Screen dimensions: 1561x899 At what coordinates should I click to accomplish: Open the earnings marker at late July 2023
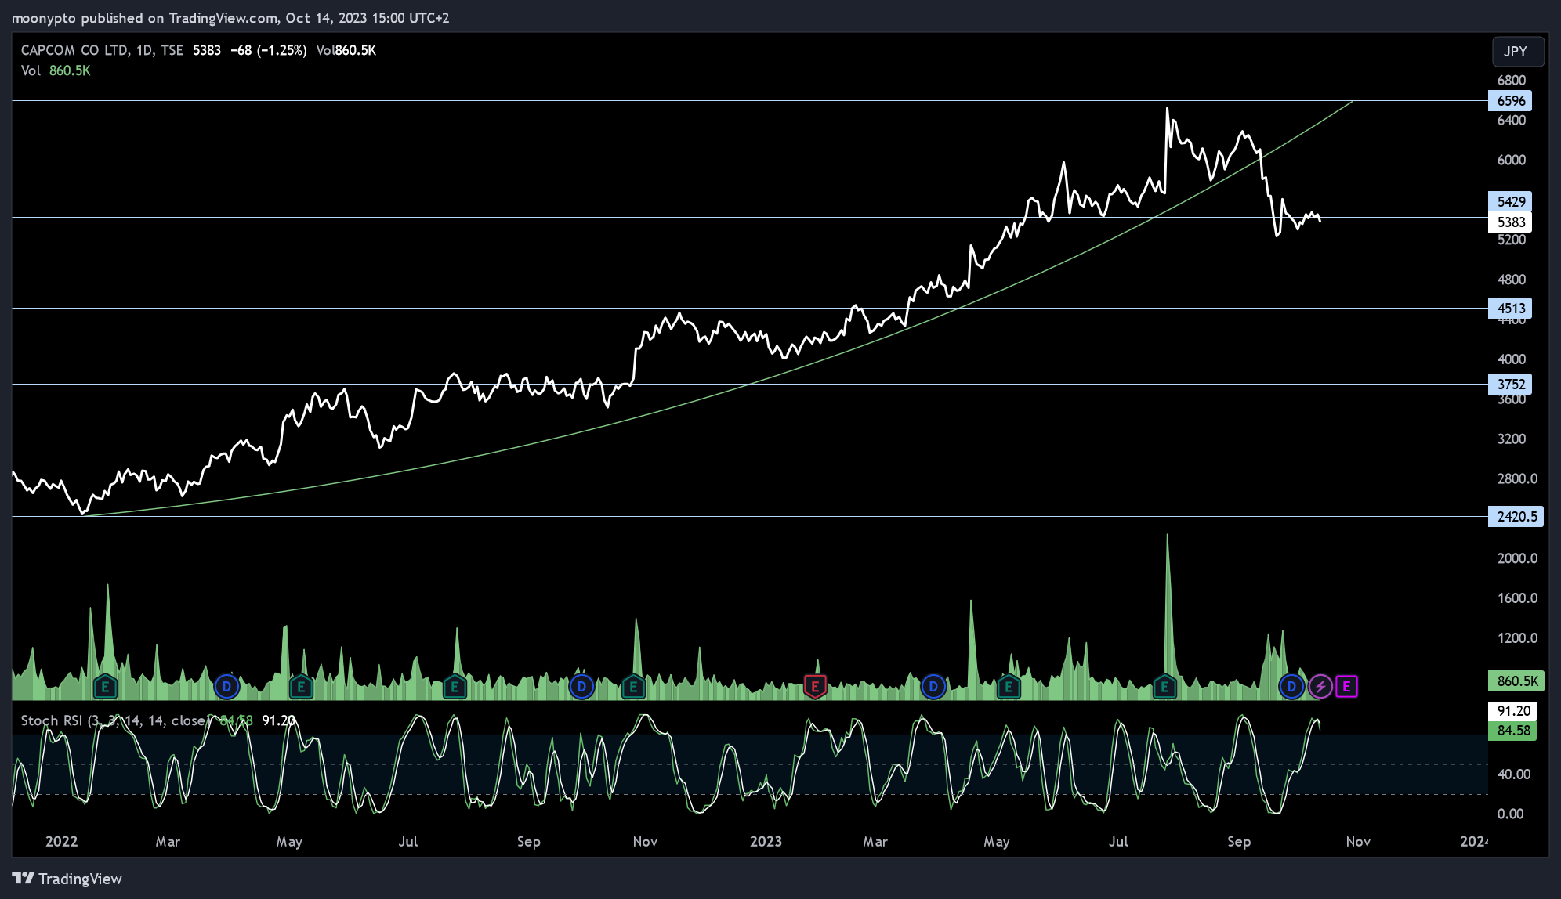(1165, 688)
